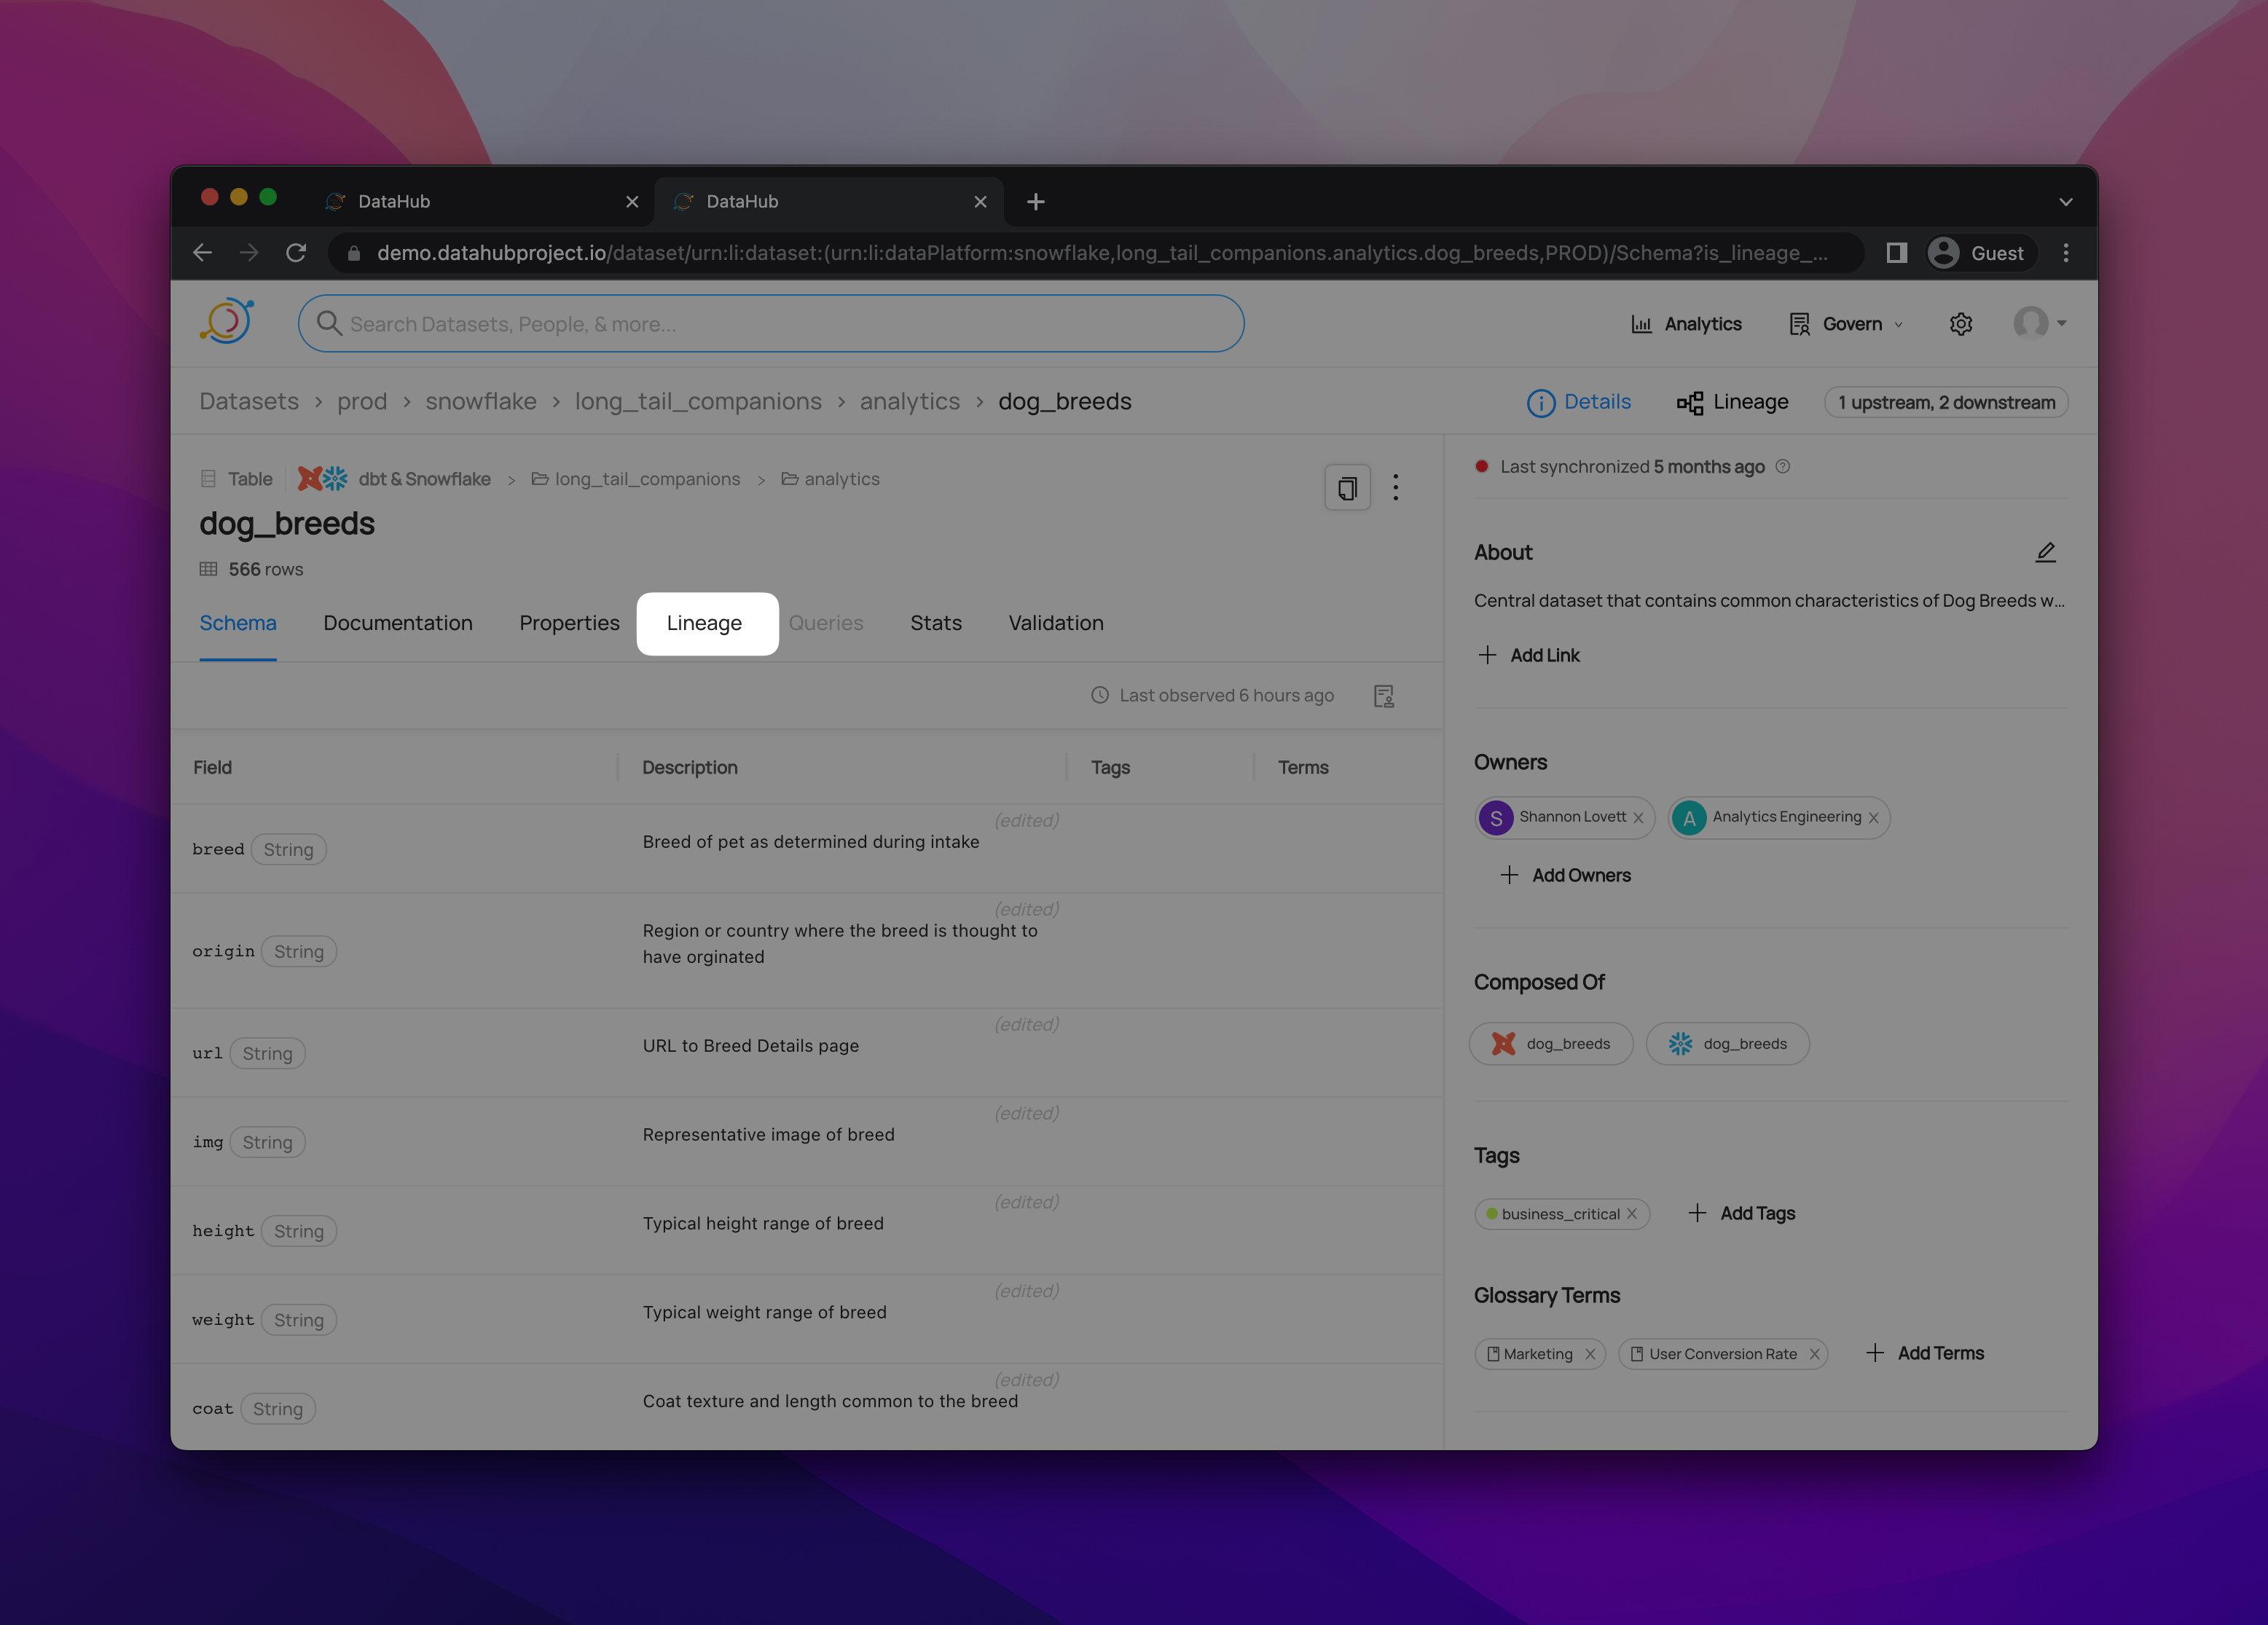Viewport: 2268px width, 1625px height.
Task: Click the schema audit icon beside Last observed
Action: [x=1384, y=696]
